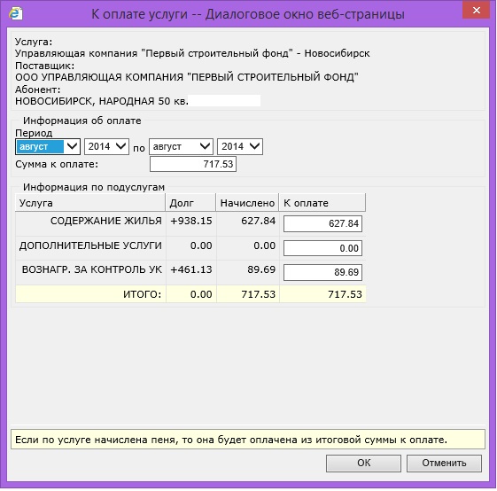497x491 pixels.
Task: Edit the СОДЕРЖАНИЕ ЖИЛЬЯ payment amount field
Action: click(322, 223)
